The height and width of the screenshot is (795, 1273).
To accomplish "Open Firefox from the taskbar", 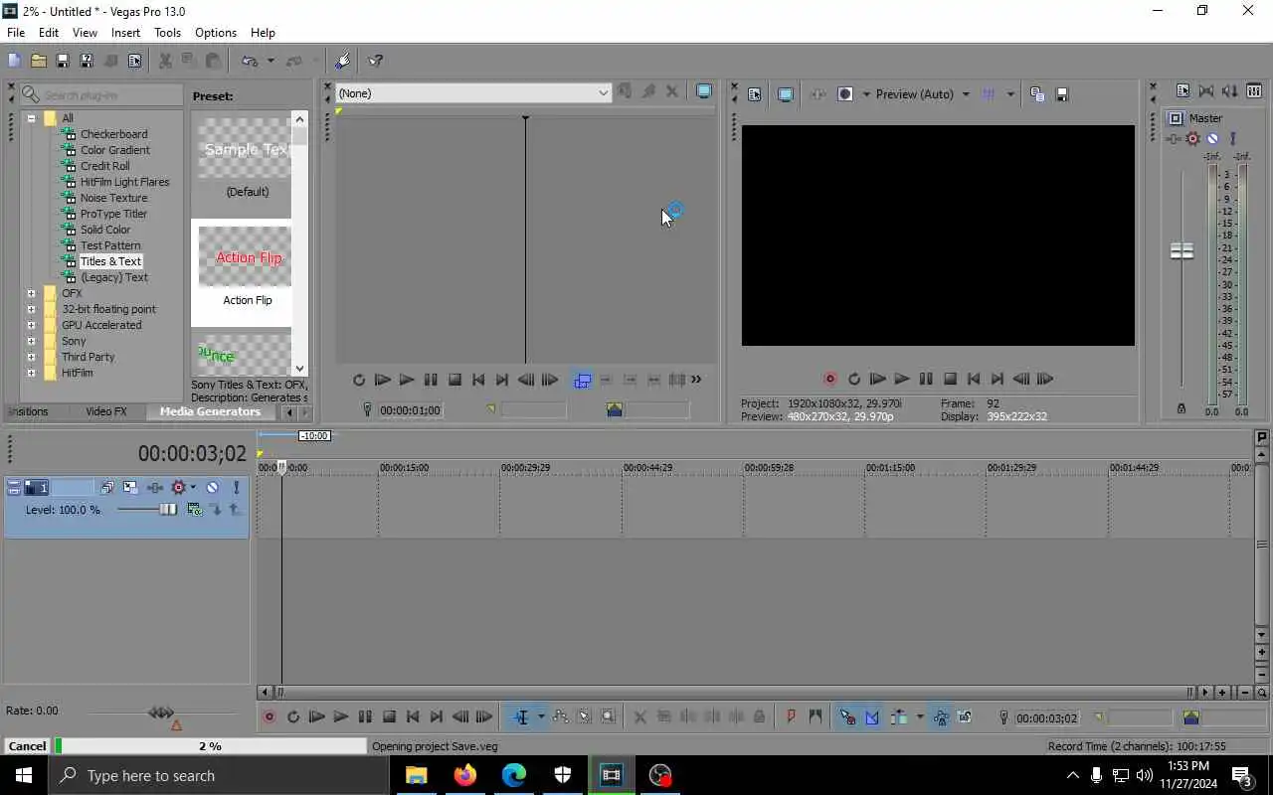I will pos(465,775).
